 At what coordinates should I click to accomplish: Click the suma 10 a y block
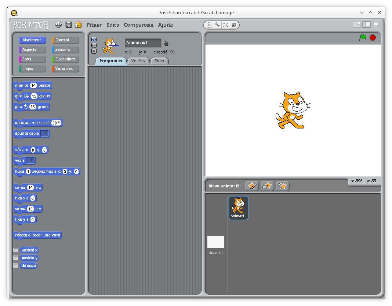pos(28,209)
